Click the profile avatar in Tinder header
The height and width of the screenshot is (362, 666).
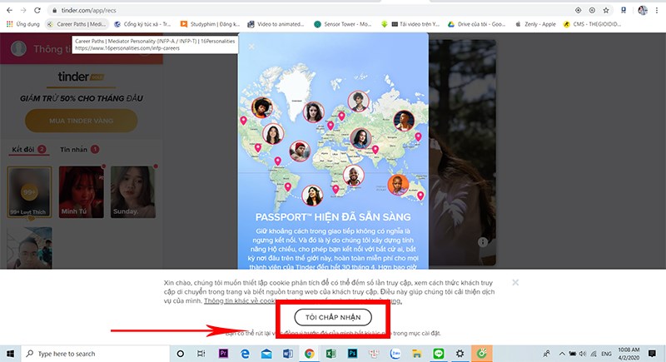[x=18, y=48]
